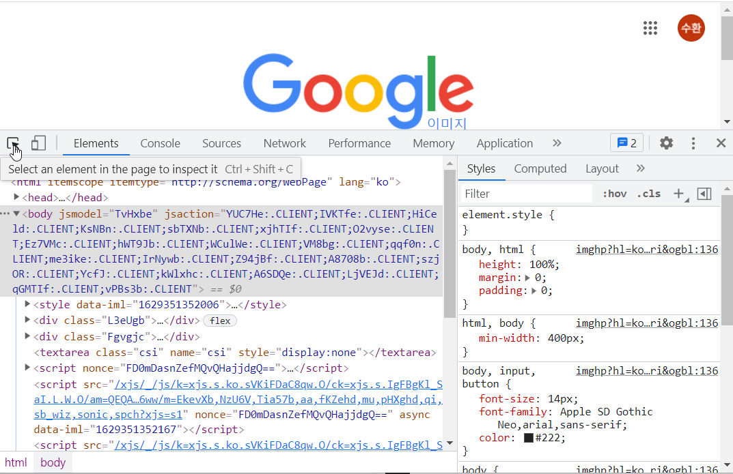Expand the script nonce node
This screenshot has width=733, height=474.
coord(27,368)
